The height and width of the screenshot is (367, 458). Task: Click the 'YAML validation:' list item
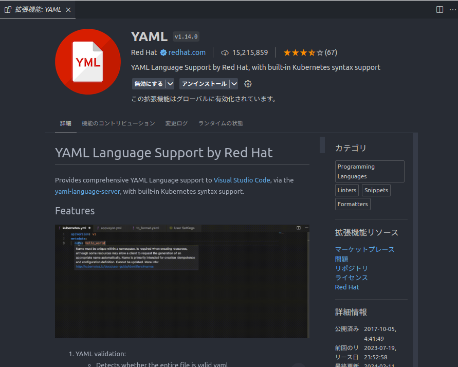point(100,354)
